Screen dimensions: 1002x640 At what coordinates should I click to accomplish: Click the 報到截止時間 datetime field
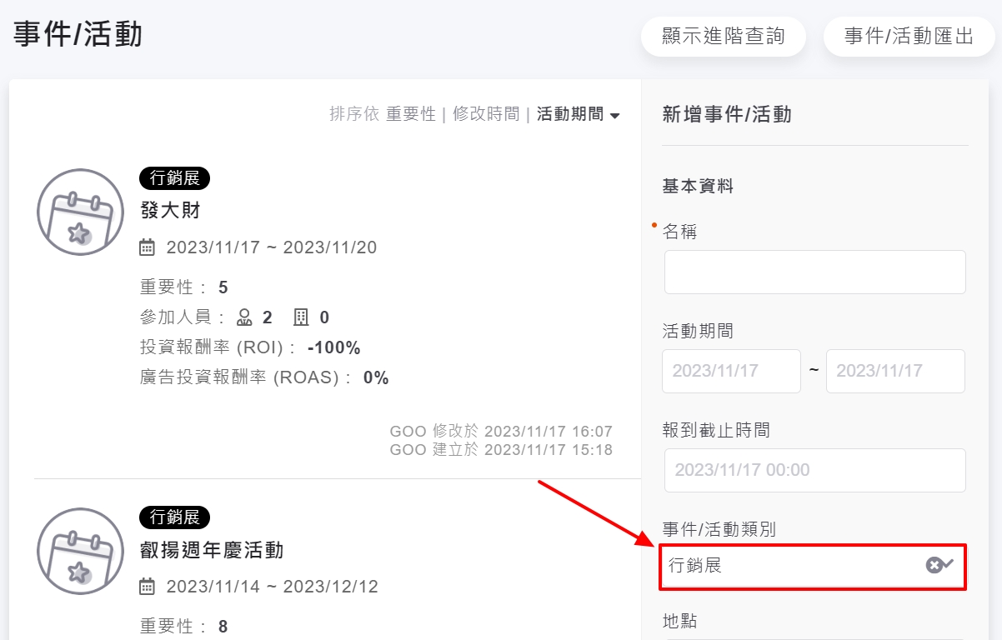(x=814, y=470)
